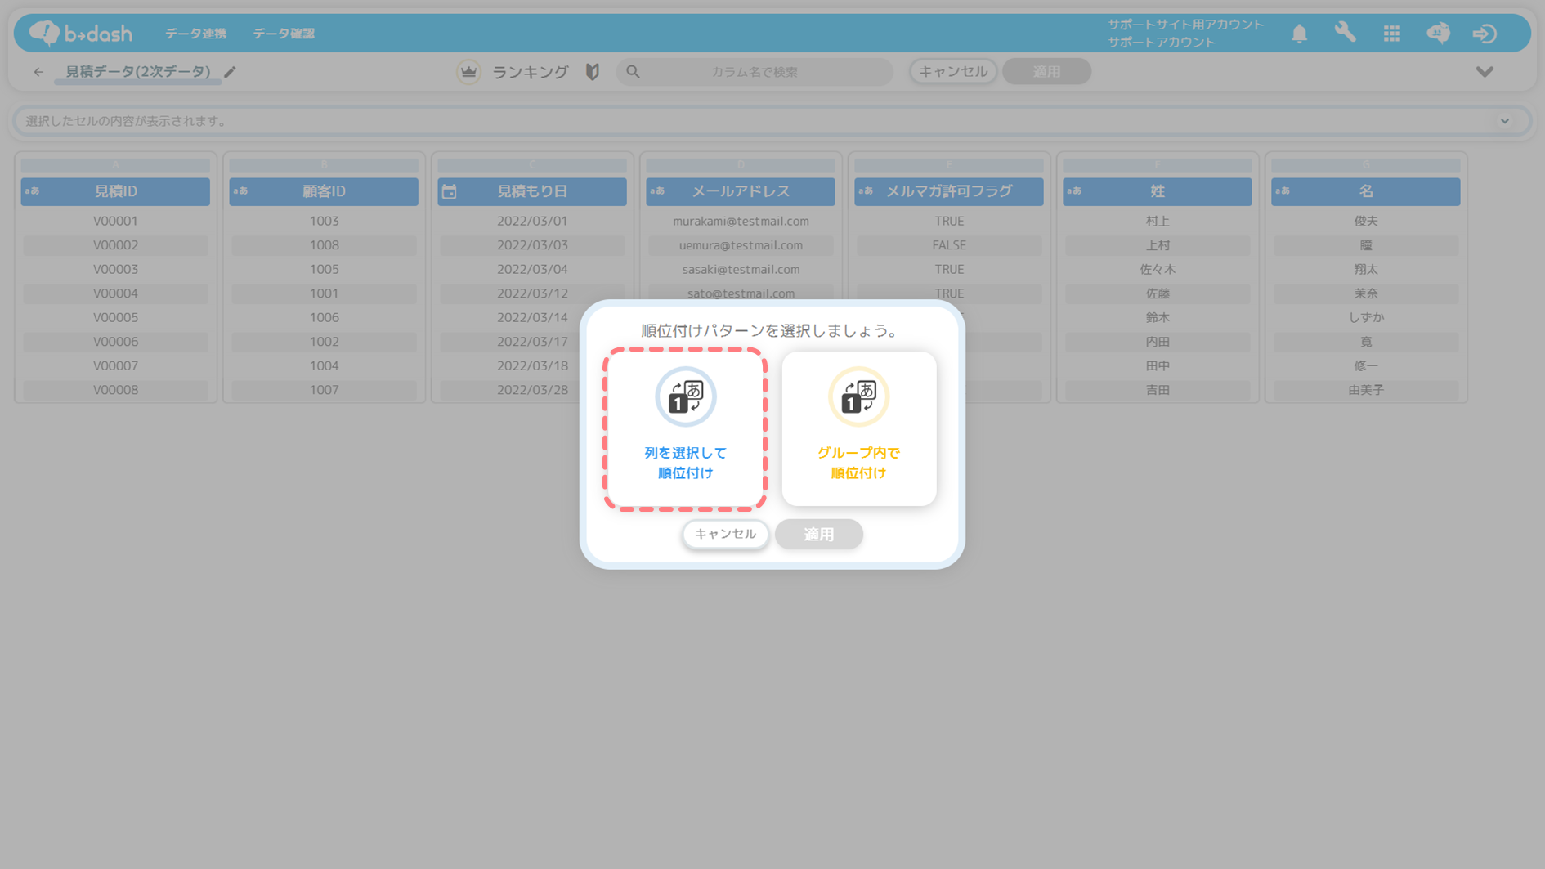This screenshot has width=1545, height=869.
Task: Click the crown ranking icon
Action: pos(468,72)
